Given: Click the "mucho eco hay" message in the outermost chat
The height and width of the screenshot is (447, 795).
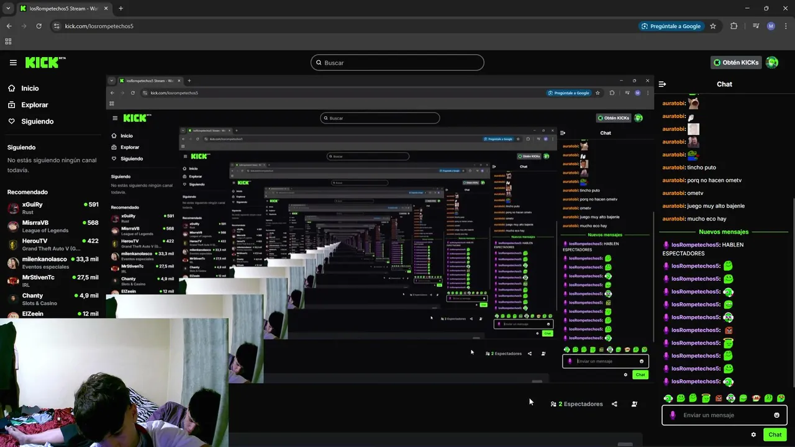Looking at the screenshot, I should point(707,219).
